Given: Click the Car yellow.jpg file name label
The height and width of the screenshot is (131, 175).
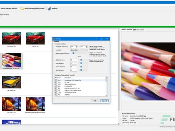Looking at the screenshot, I should pos(11,90).
